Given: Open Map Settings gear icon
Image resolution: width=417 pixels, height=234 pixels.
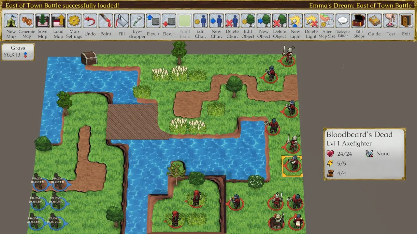Looking at the screenshot, I should pos(74,21).
